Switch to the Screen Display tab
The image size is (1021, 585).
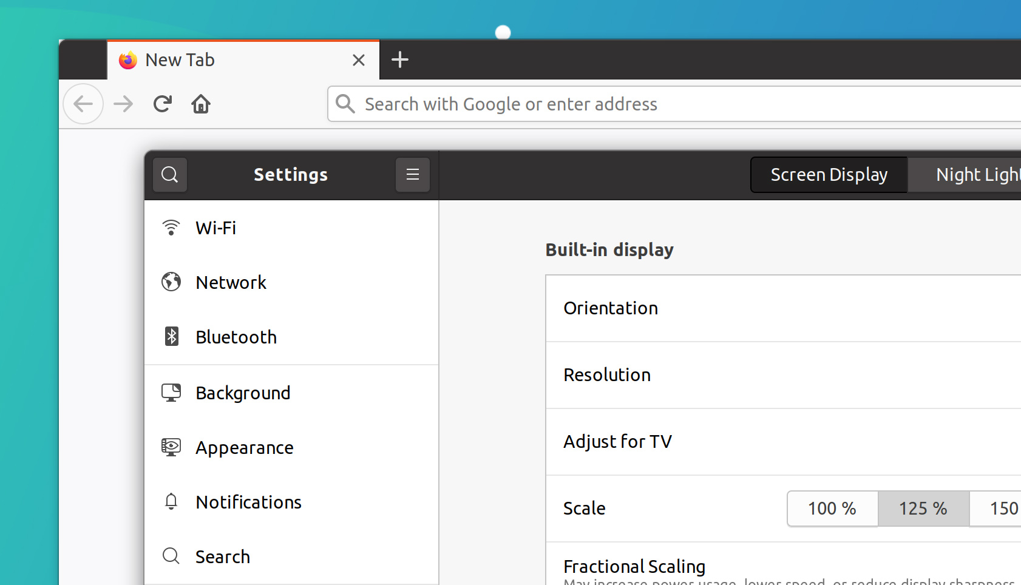coord(829,175)
